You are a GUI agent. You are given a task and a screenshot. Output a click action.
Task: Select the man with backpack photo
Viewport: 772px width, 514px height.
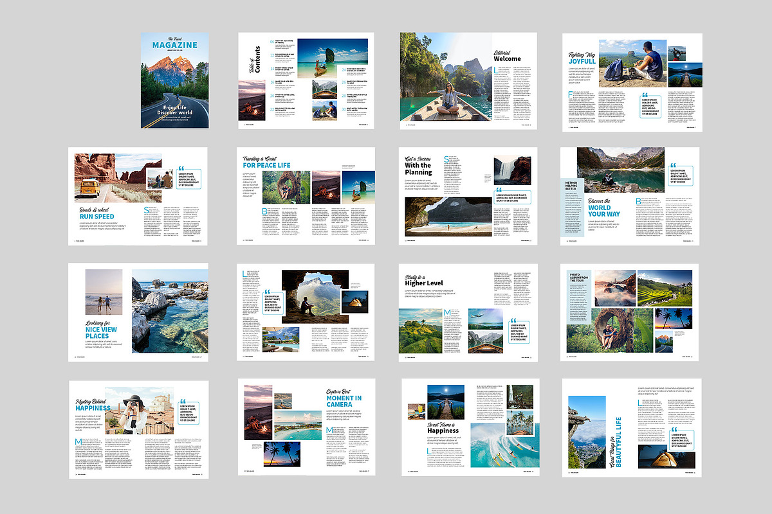[632, 63]
